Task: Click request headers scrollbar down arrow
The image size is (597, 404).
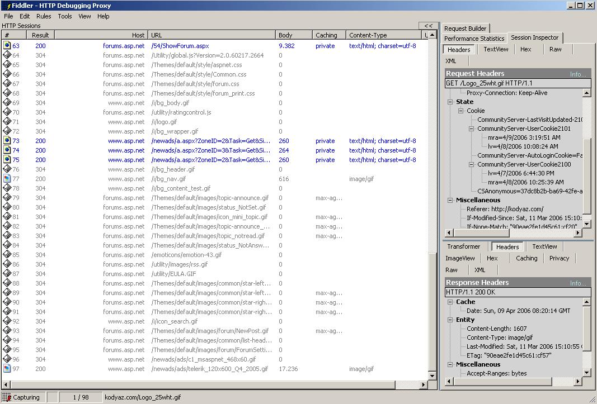Action: pos(587,224)
